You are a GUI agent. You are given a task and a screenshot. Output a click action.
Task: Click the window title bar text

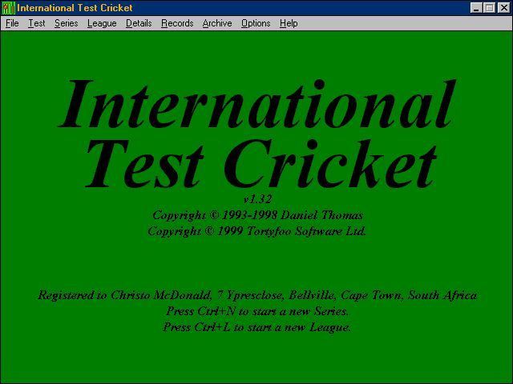click(75, 8)
